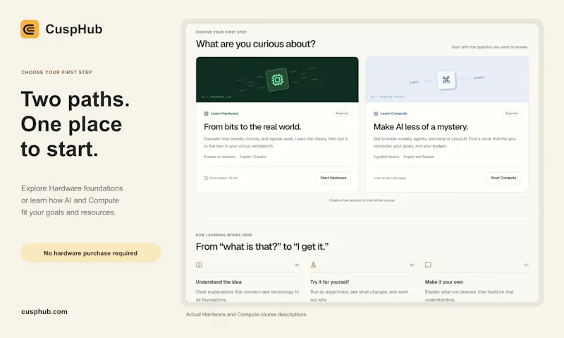Open the dark green Hardware banner image

[277, 80]
